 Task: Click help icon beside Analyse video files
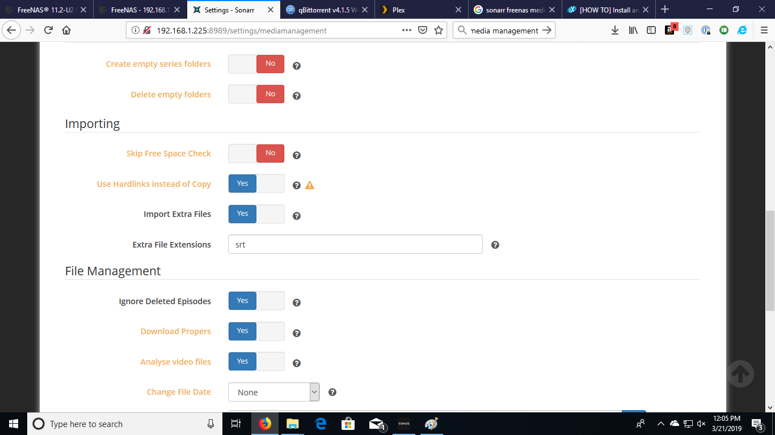[x=296, y=363]
